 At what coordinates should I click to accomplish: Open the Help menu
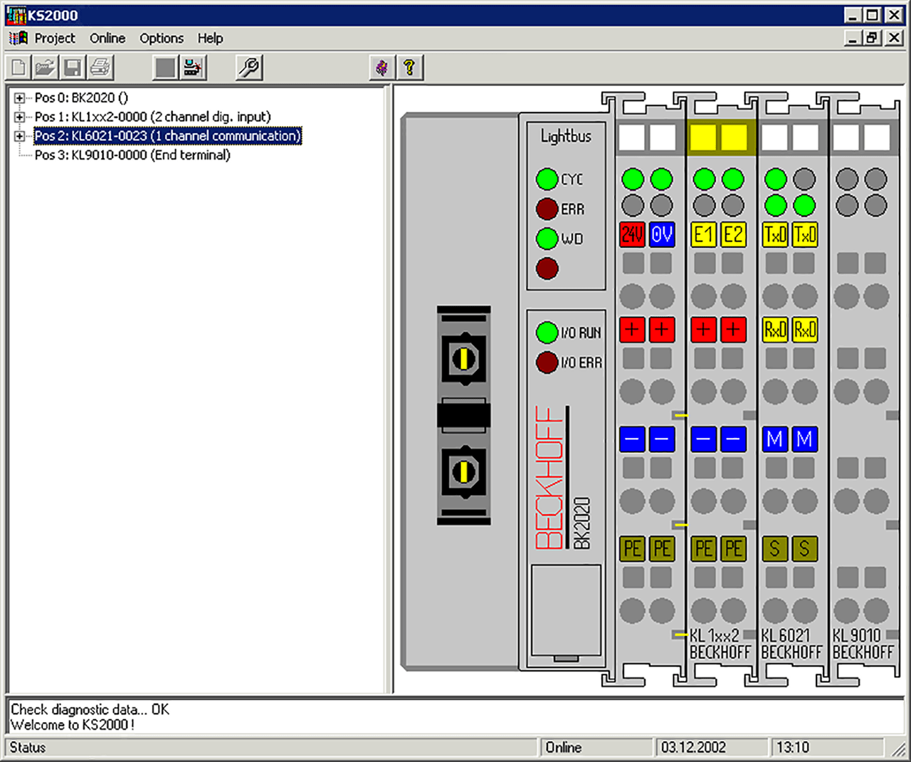[210, 38]
